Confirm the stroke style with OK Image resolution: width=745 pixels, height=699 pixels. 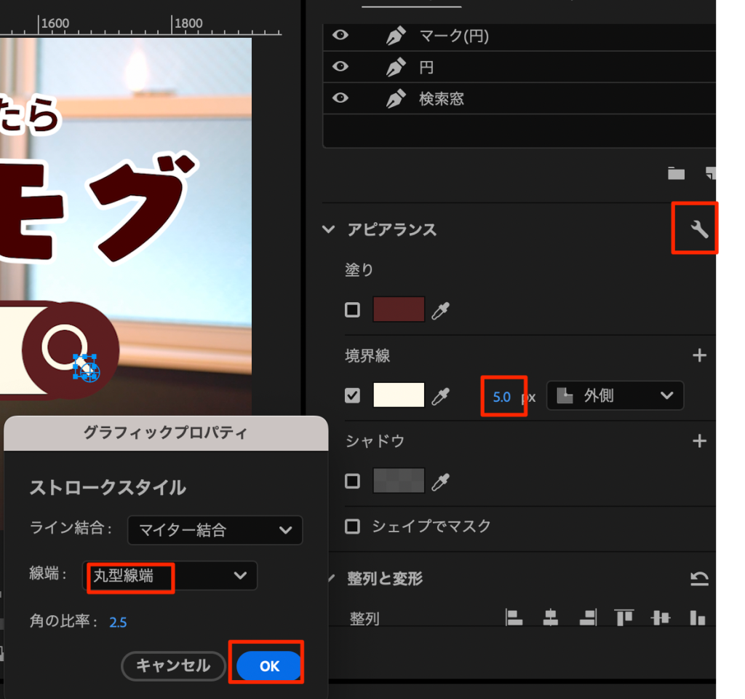click(269, 666)
